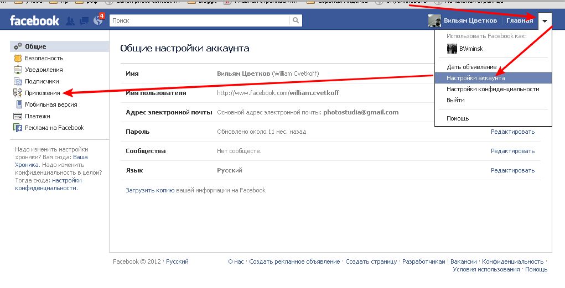
Task: Open the notifications globe icon
Action: click(x=99, y=19)
